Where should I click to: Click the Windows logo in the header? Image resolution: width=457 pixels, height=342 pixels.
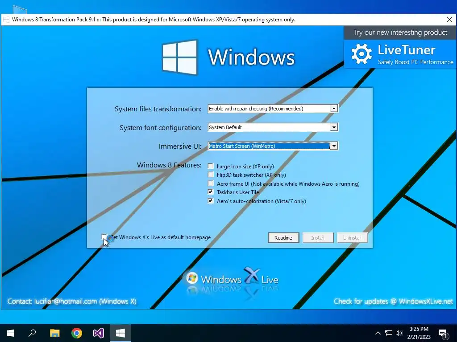[x=179, y=57]
